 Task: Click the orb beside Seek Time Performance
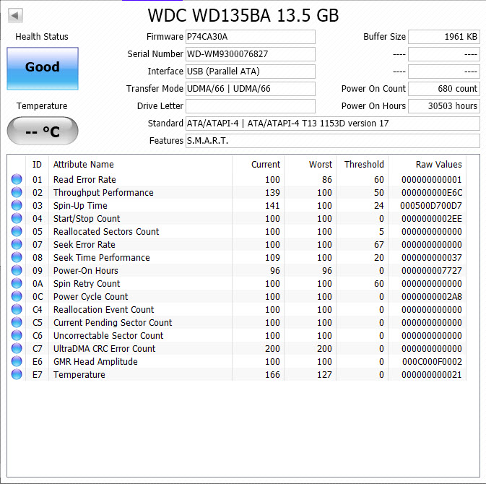tap(17, 257)
